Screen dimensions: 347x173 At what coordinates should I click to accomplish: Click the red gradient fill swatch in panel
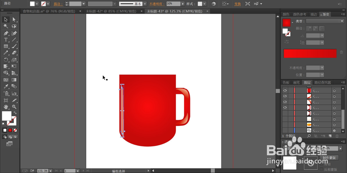(286, 23)
